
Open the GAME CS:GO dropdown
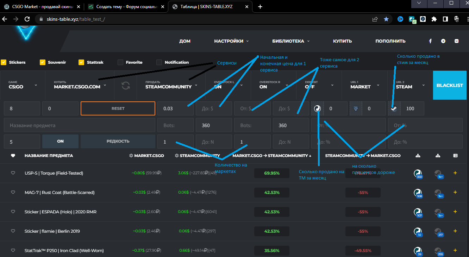click(x=23, y=85)
